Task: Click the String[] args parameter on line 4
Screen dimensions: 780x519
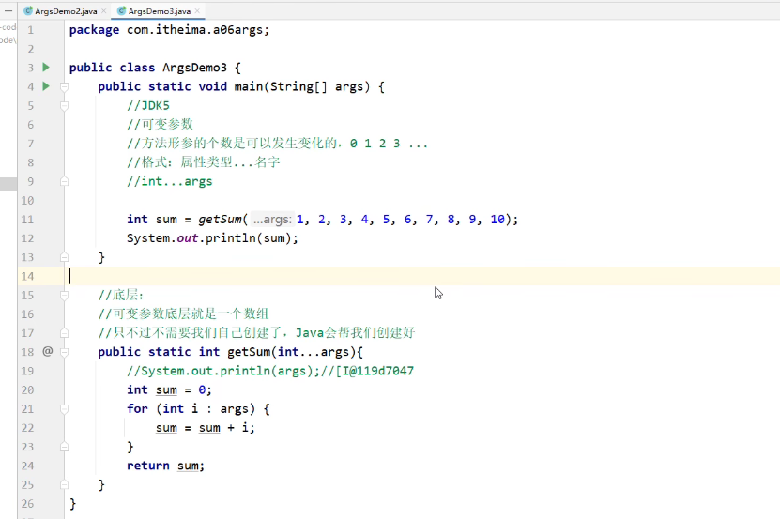Action: tap(317, 86)
